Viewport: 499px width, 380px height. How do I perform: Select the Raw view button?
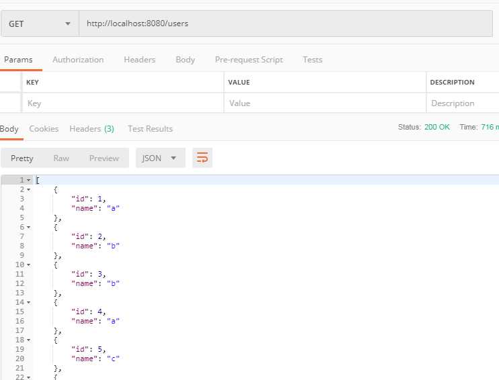coord(61,158)
